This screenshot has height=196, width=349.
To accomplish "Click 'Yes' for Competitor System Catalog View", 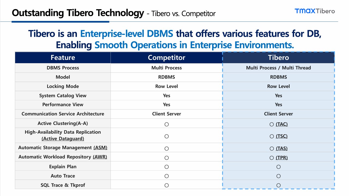I will coord(167,96).
